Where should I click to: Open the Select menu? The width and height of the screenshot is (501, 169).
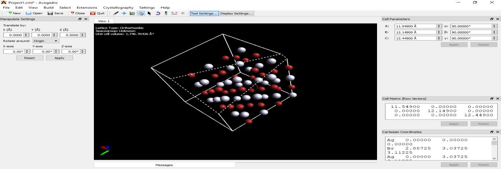(x=65, y=7)
